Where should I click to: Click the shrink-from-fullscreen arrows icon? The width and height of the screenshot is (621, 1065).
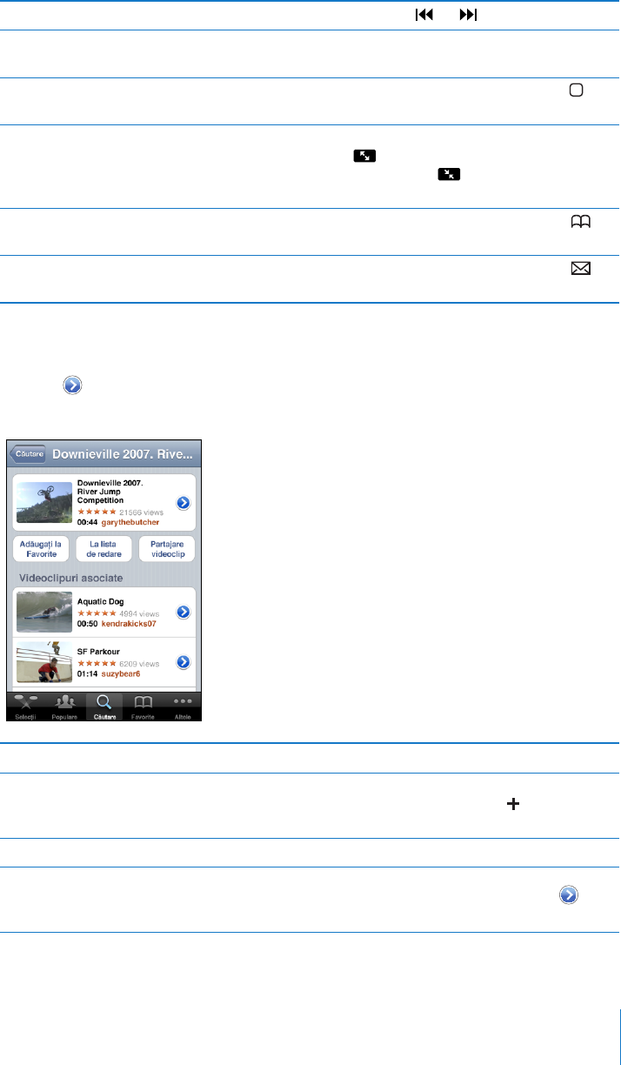click(448, 174)
